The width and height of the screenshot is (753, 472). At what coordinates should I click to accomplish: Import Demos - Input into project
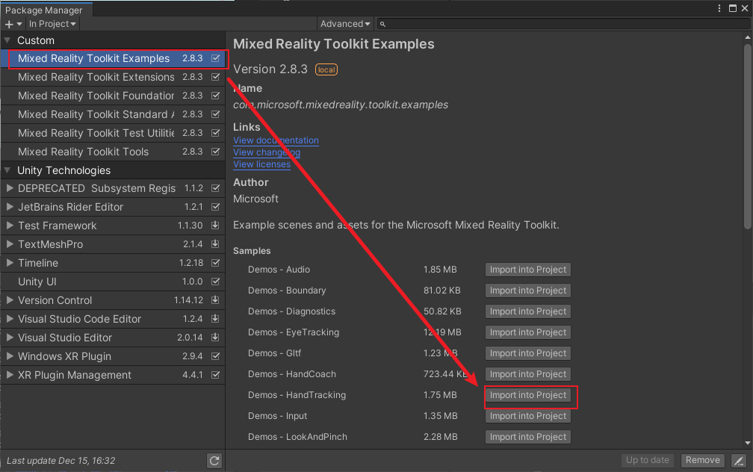click(527, 416)
